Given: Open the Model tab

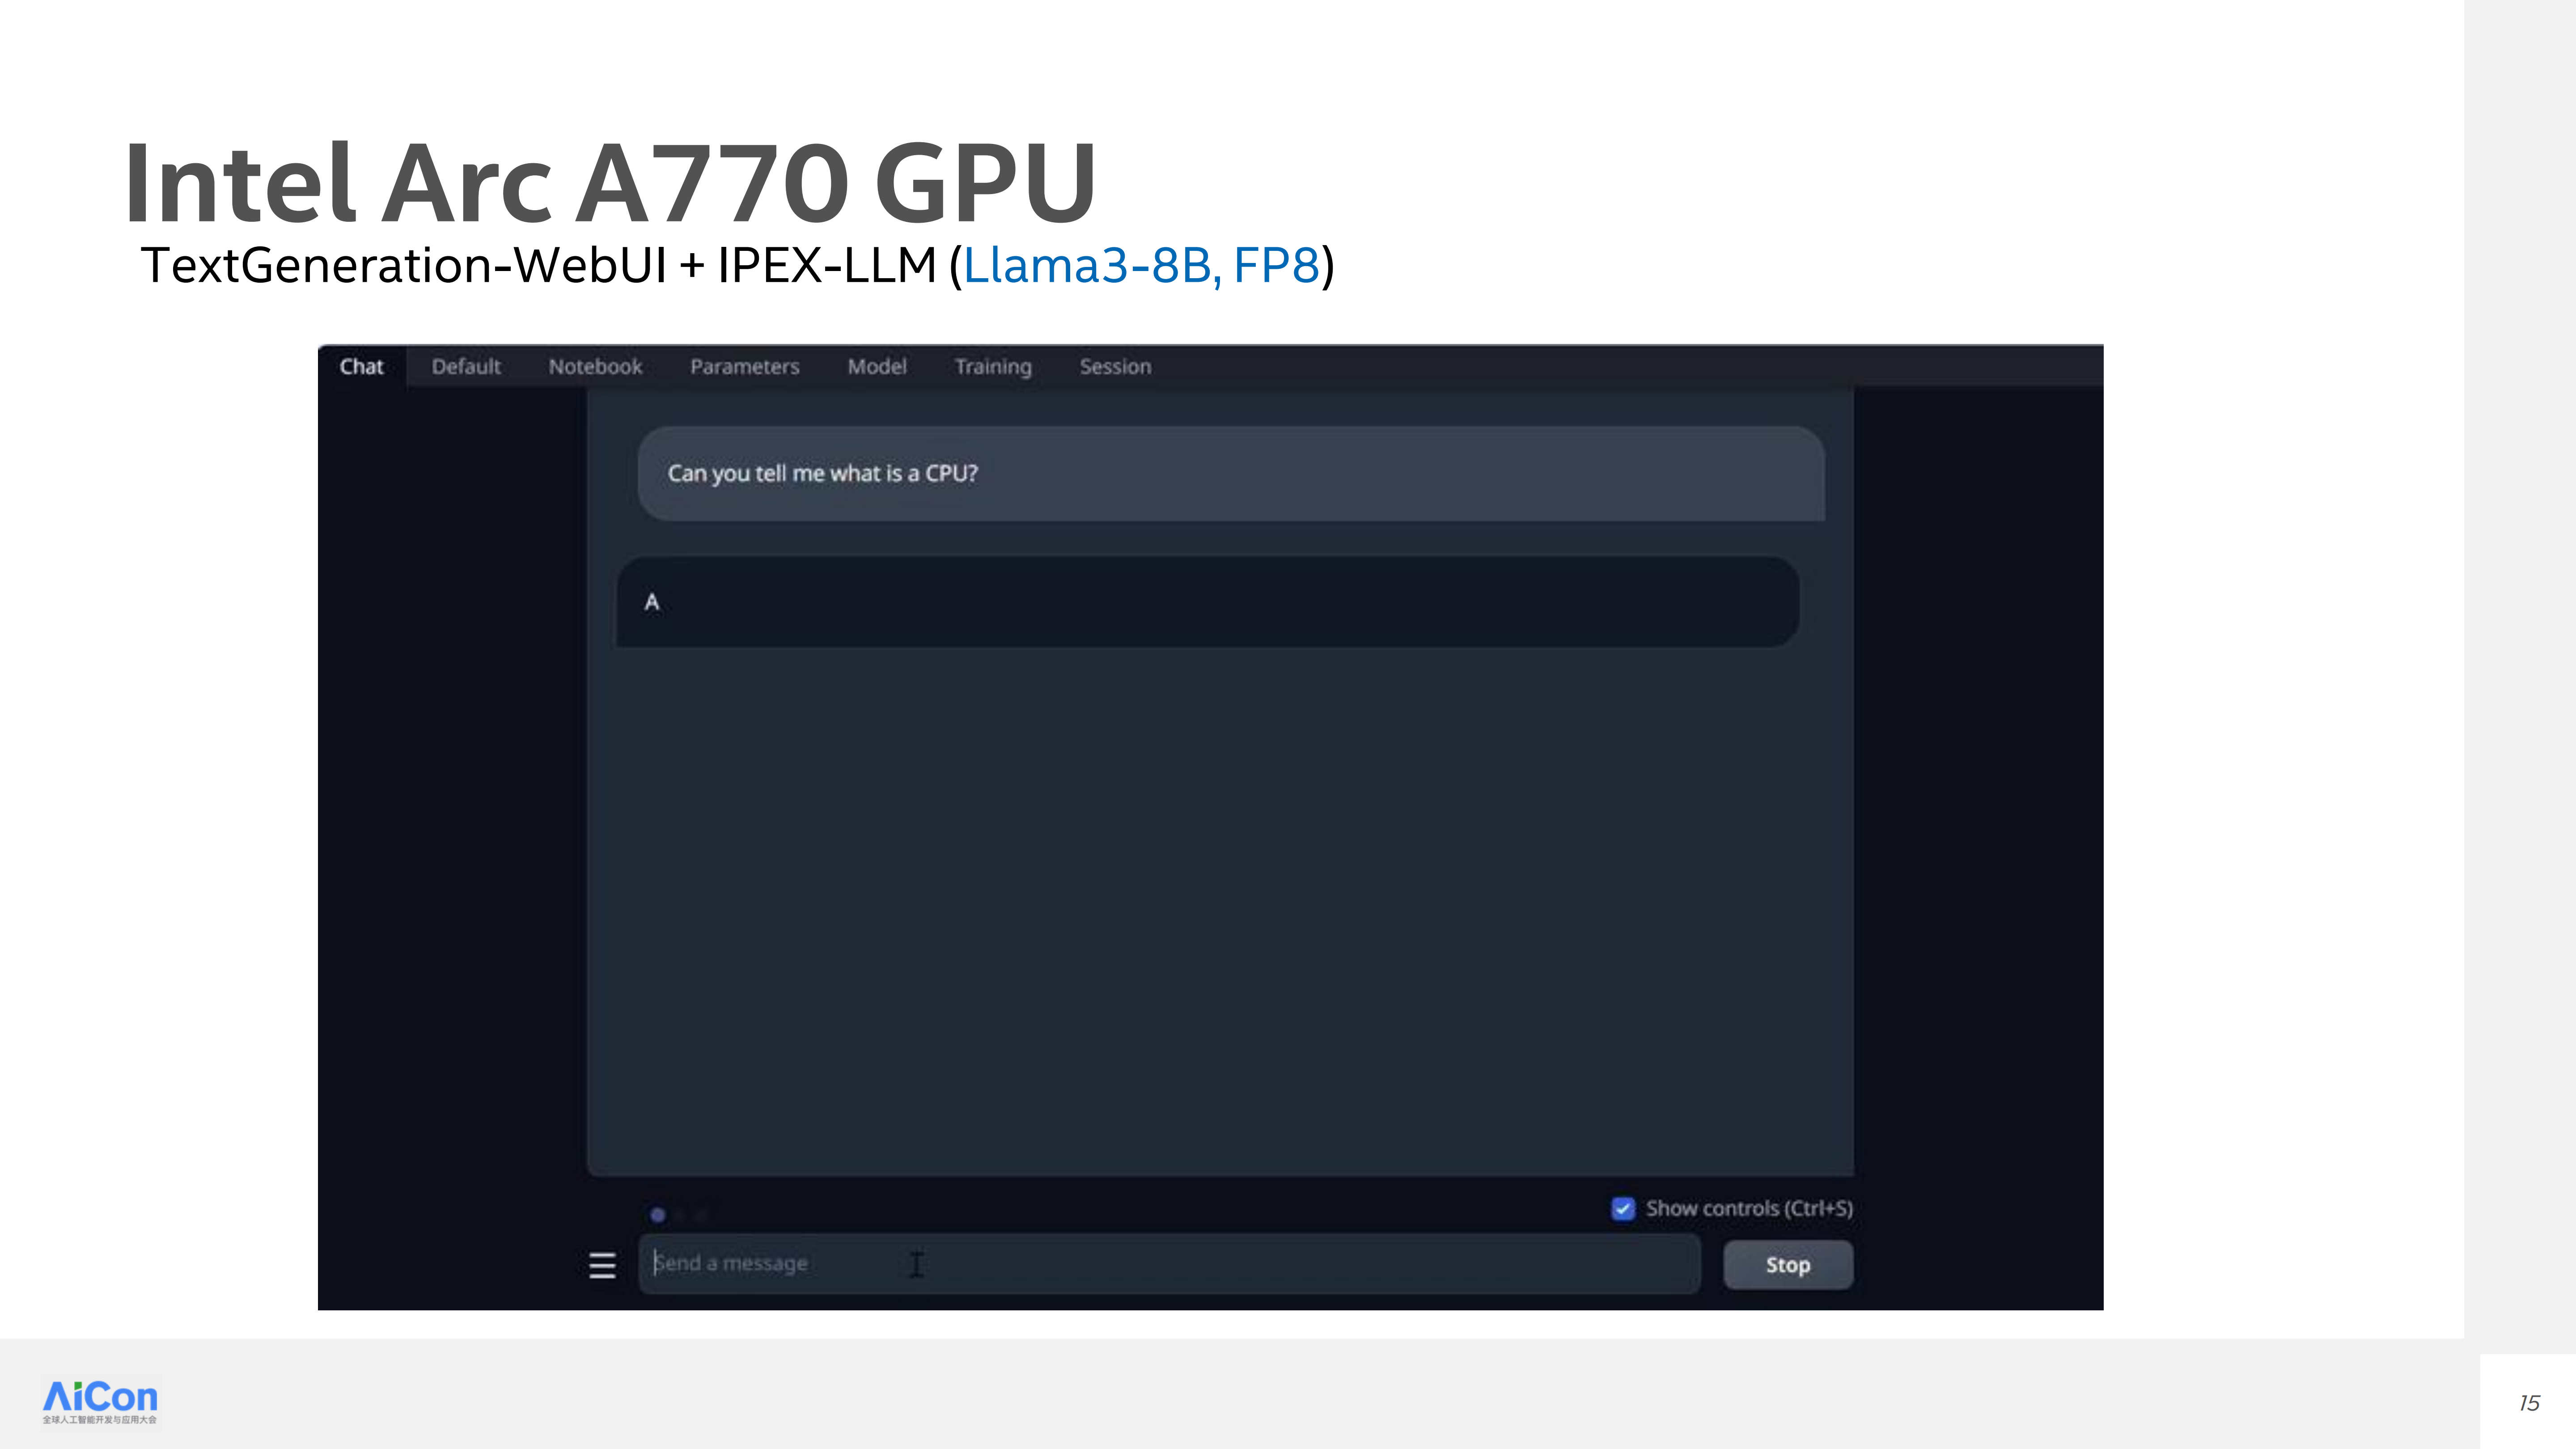Looking at the screenshot, I should 877,367.
